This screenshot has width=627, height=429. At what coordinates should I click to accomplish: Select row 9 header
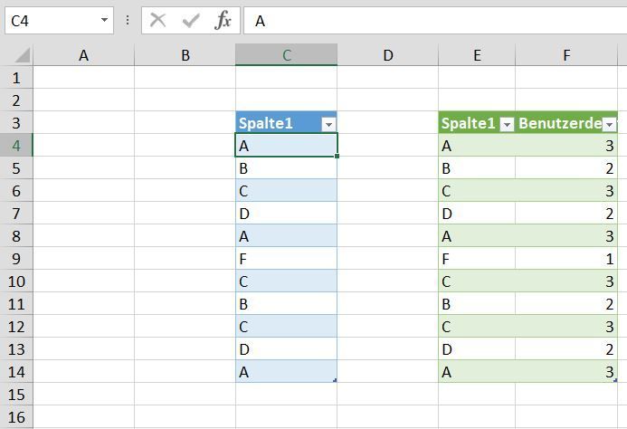(x=15, y=259)
